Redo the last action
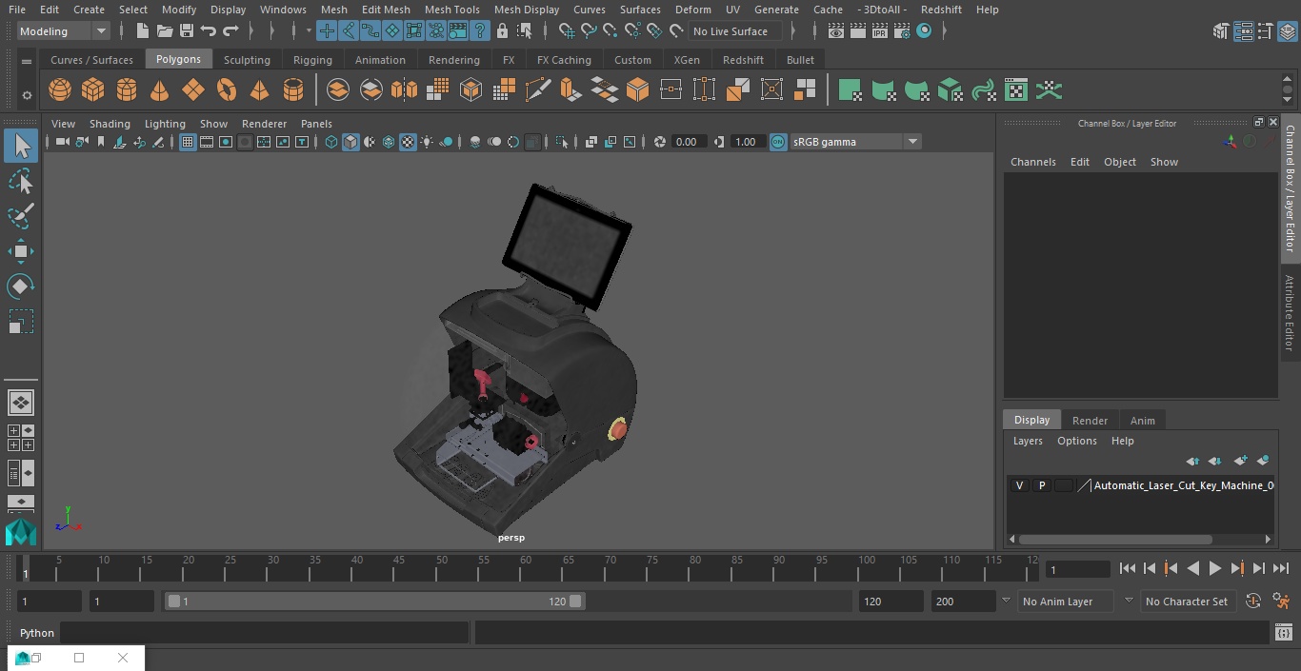The width and height of the screenshot is (1301, 671). click(x=230, y=31)
